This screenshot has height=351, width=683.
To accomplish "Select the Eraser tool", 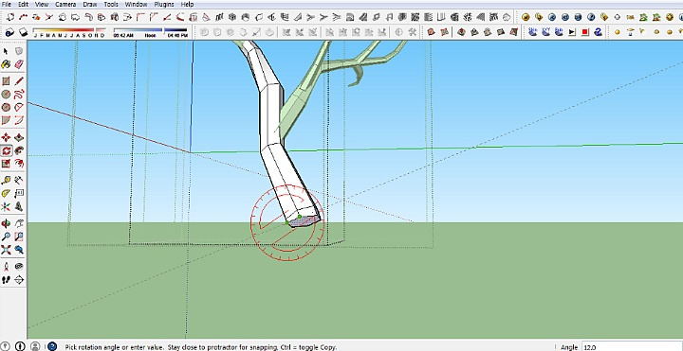I will [19, 64].
